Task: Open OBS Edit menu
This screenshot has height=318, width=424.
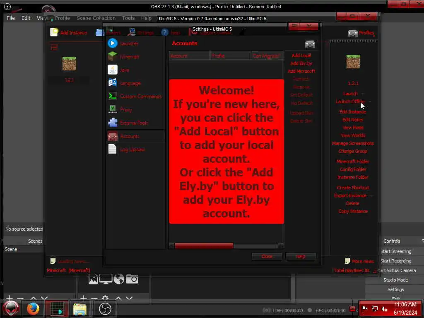Action: (x=26, y=18)
